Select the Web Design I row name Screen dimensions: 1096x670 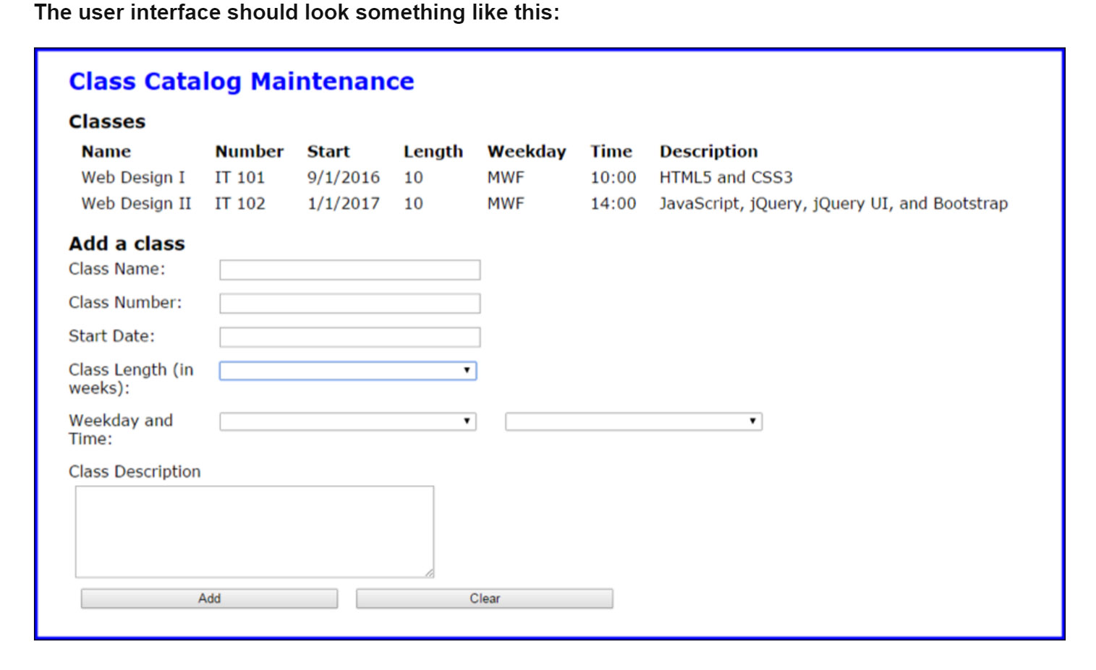(133, 178)
